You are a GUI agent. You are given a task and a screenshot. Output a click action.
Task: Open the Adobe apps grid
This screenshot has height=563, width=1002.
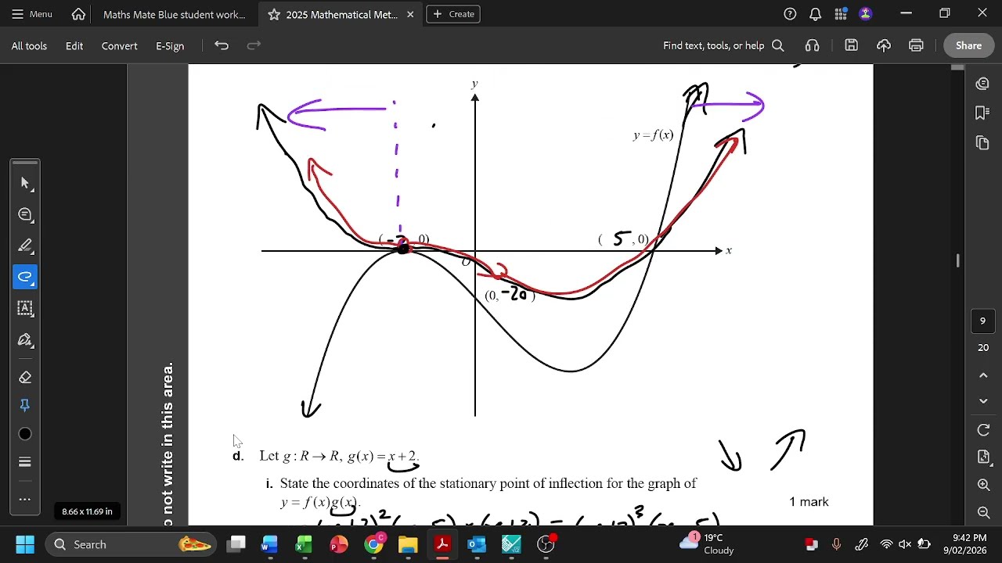841,14
